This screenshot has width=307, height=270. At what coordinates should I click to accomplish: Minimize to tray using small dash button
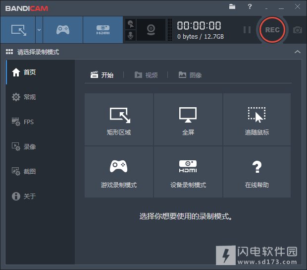[266, 8]
